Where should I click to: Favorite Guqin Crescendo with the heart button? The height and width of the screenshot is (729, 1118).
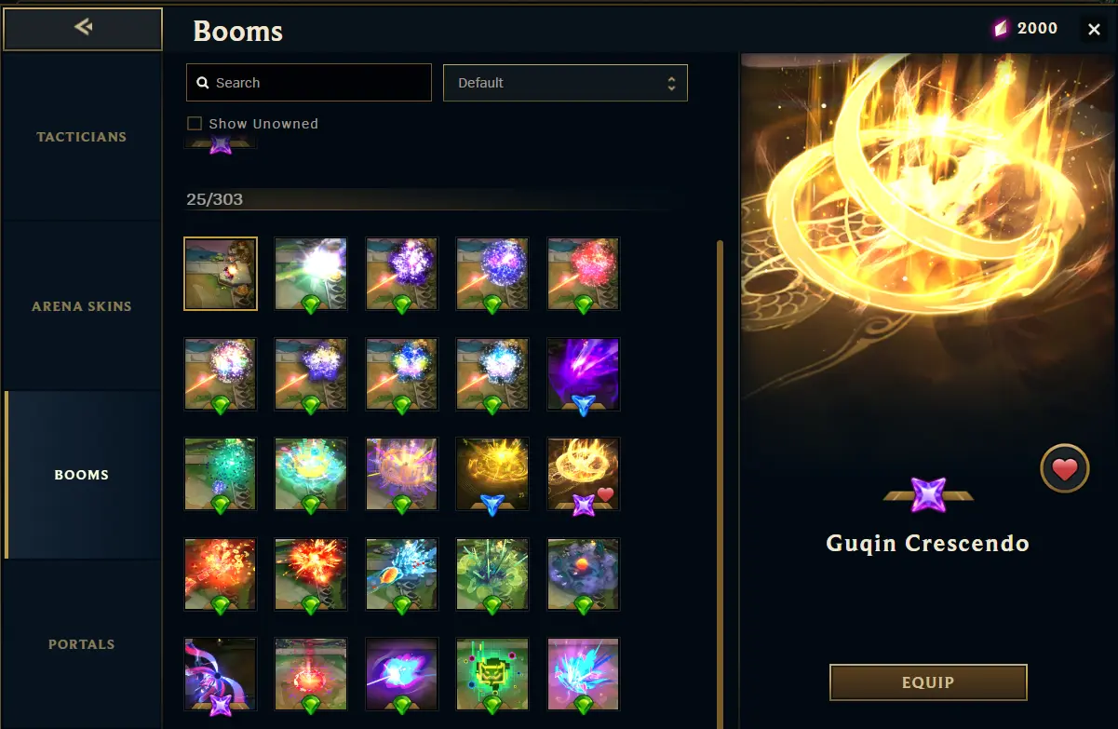pos(1064,468)
